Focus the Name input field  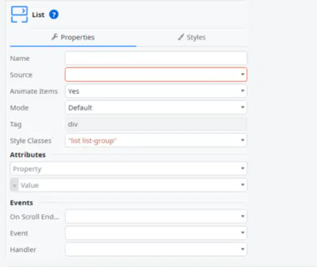[156, 58]
